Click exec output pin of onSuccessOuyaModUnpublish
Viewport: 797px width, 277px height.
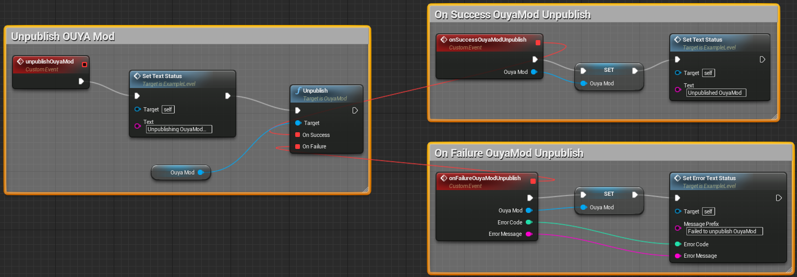pos(535,59)
